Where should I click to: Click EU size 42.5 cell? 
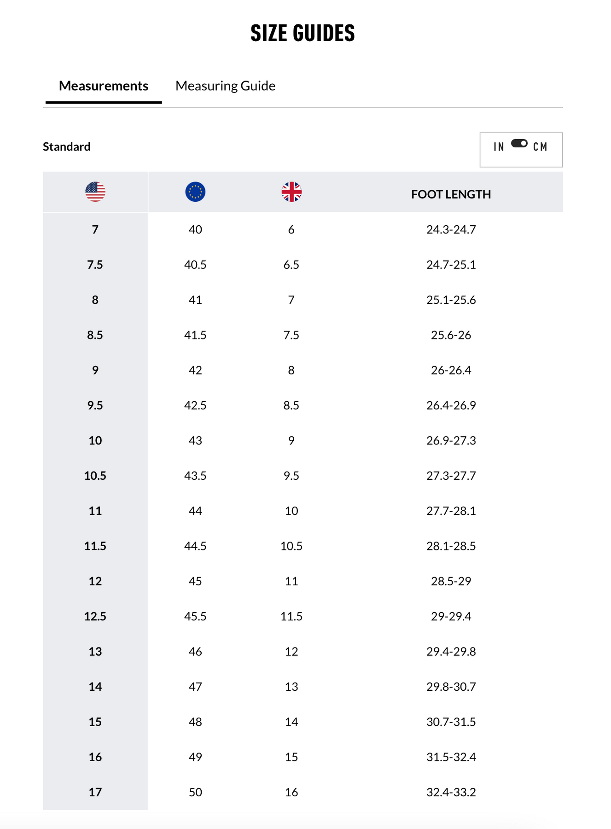(x=195, y=405)
